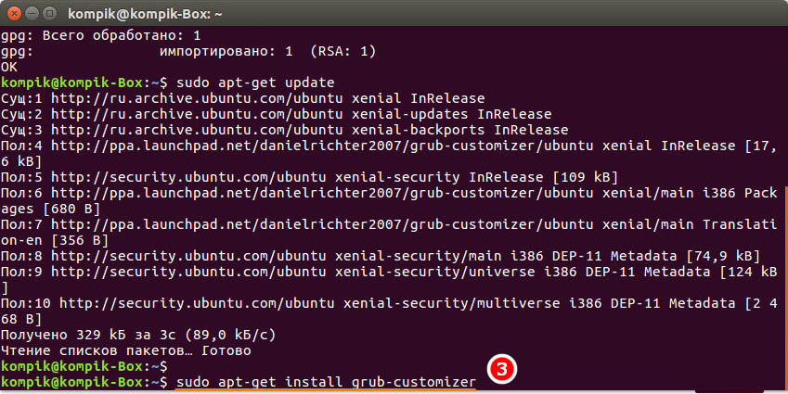Click the grub-customizer PPA InRelease URL
788x394 pixels.
tap(322, 146)
